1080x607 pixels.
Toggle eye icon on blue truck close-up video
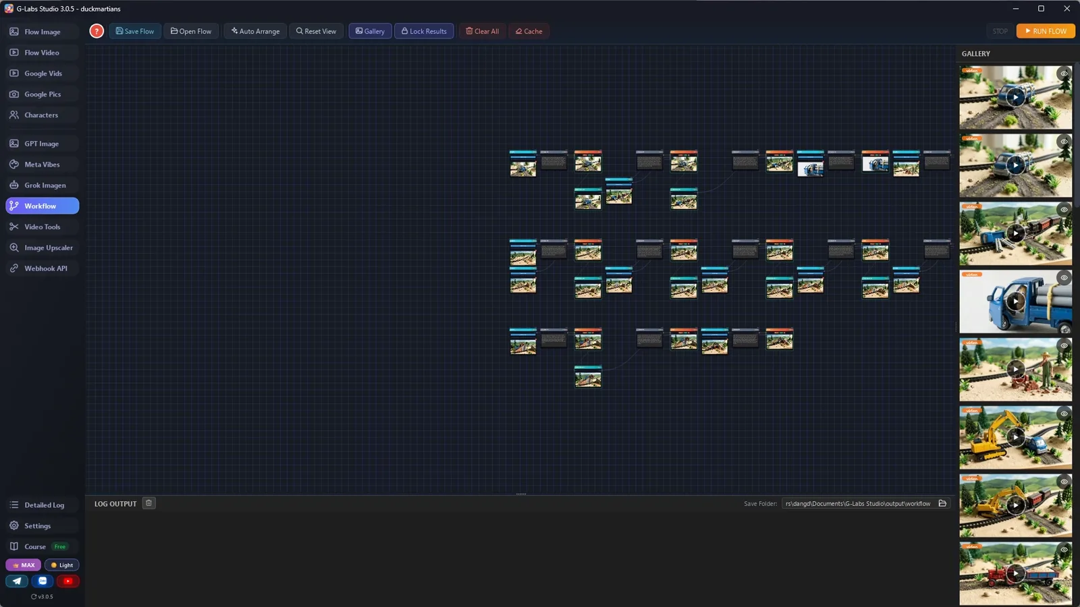point(1064,278)
